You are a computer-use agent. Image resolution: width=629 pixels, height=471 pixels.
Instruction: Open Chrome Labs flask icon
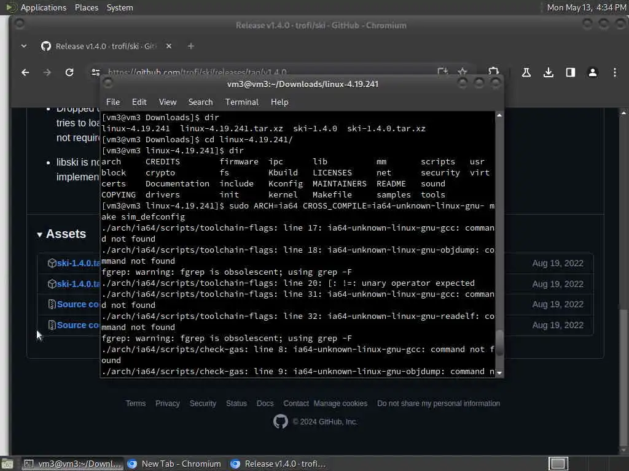tap(526, 72)
